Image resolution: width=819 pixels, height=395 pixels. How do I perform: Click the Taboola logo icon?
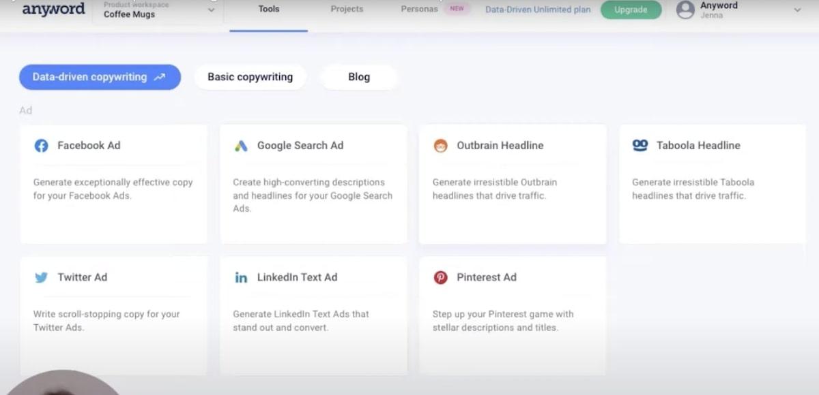pyautogui.click(x=640, y=145)
